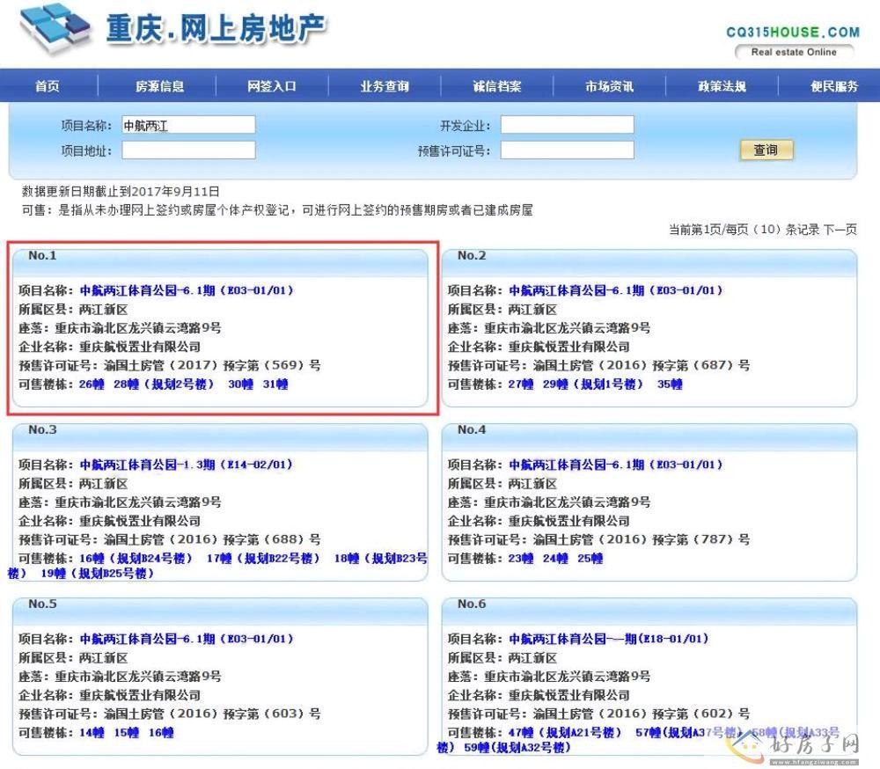This screenshot has width=880, height=769.
Task: Open building 16幢 in No.5 card
Action: coord(161,732)
